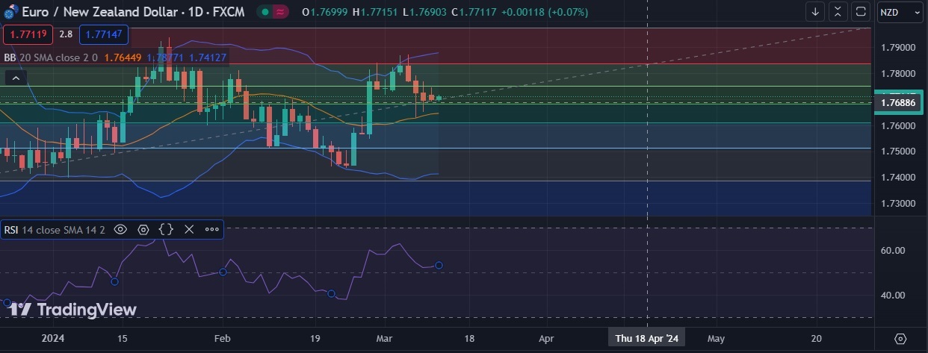
Task: Click the 1.79000 price axis label
Action: pyautogui.click(x=898, y=48)
